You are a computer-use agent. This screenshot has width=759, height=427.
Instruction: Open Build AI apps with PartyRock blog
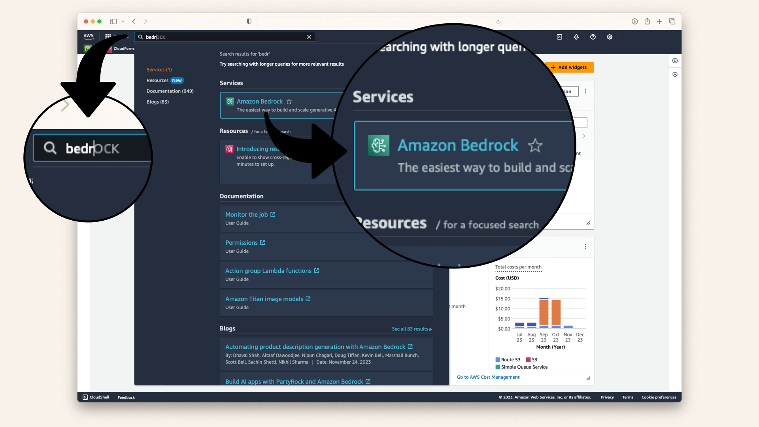pos(298,382)
